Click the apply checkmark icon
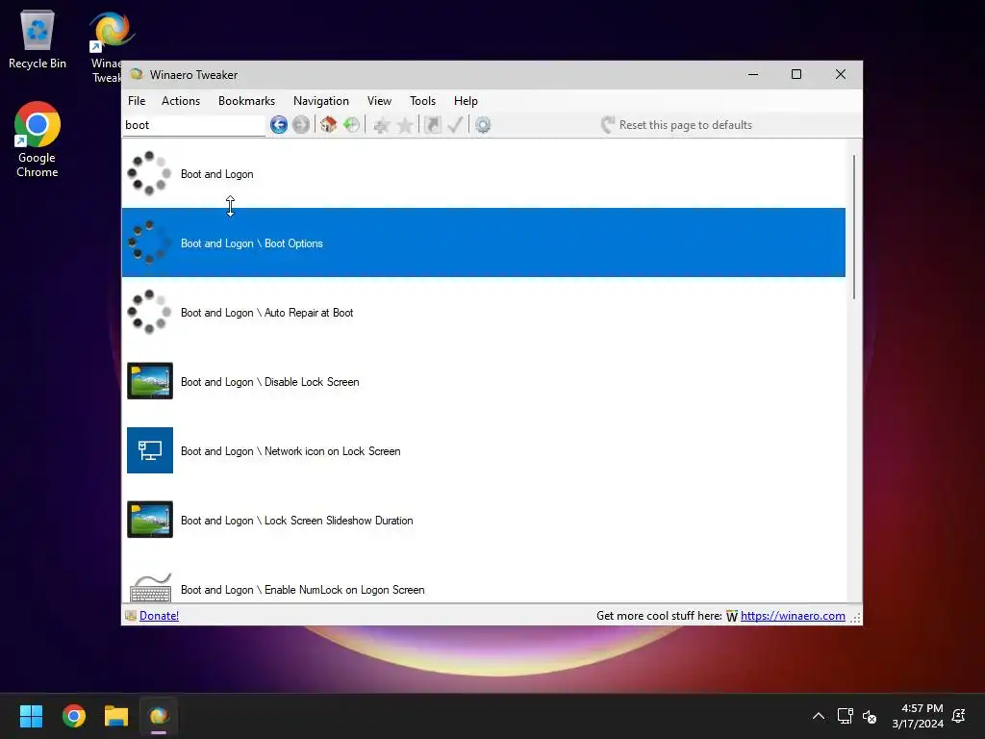Viewport: 985px width, 739px height. click(x=455, y=125)
